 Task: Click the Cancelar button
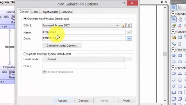coord(84,101)
